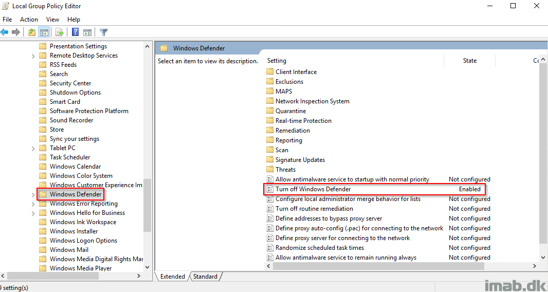
Task: Open the Remediation folder
Action: 293,131
